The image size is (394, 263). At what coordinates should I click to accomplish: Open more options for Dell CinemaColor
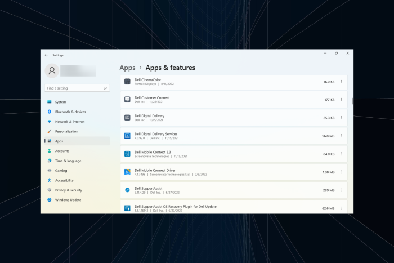(x=342, y=82)
